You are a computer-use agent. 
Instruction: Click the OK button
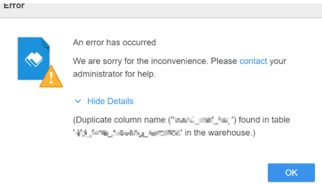[291, 173]
